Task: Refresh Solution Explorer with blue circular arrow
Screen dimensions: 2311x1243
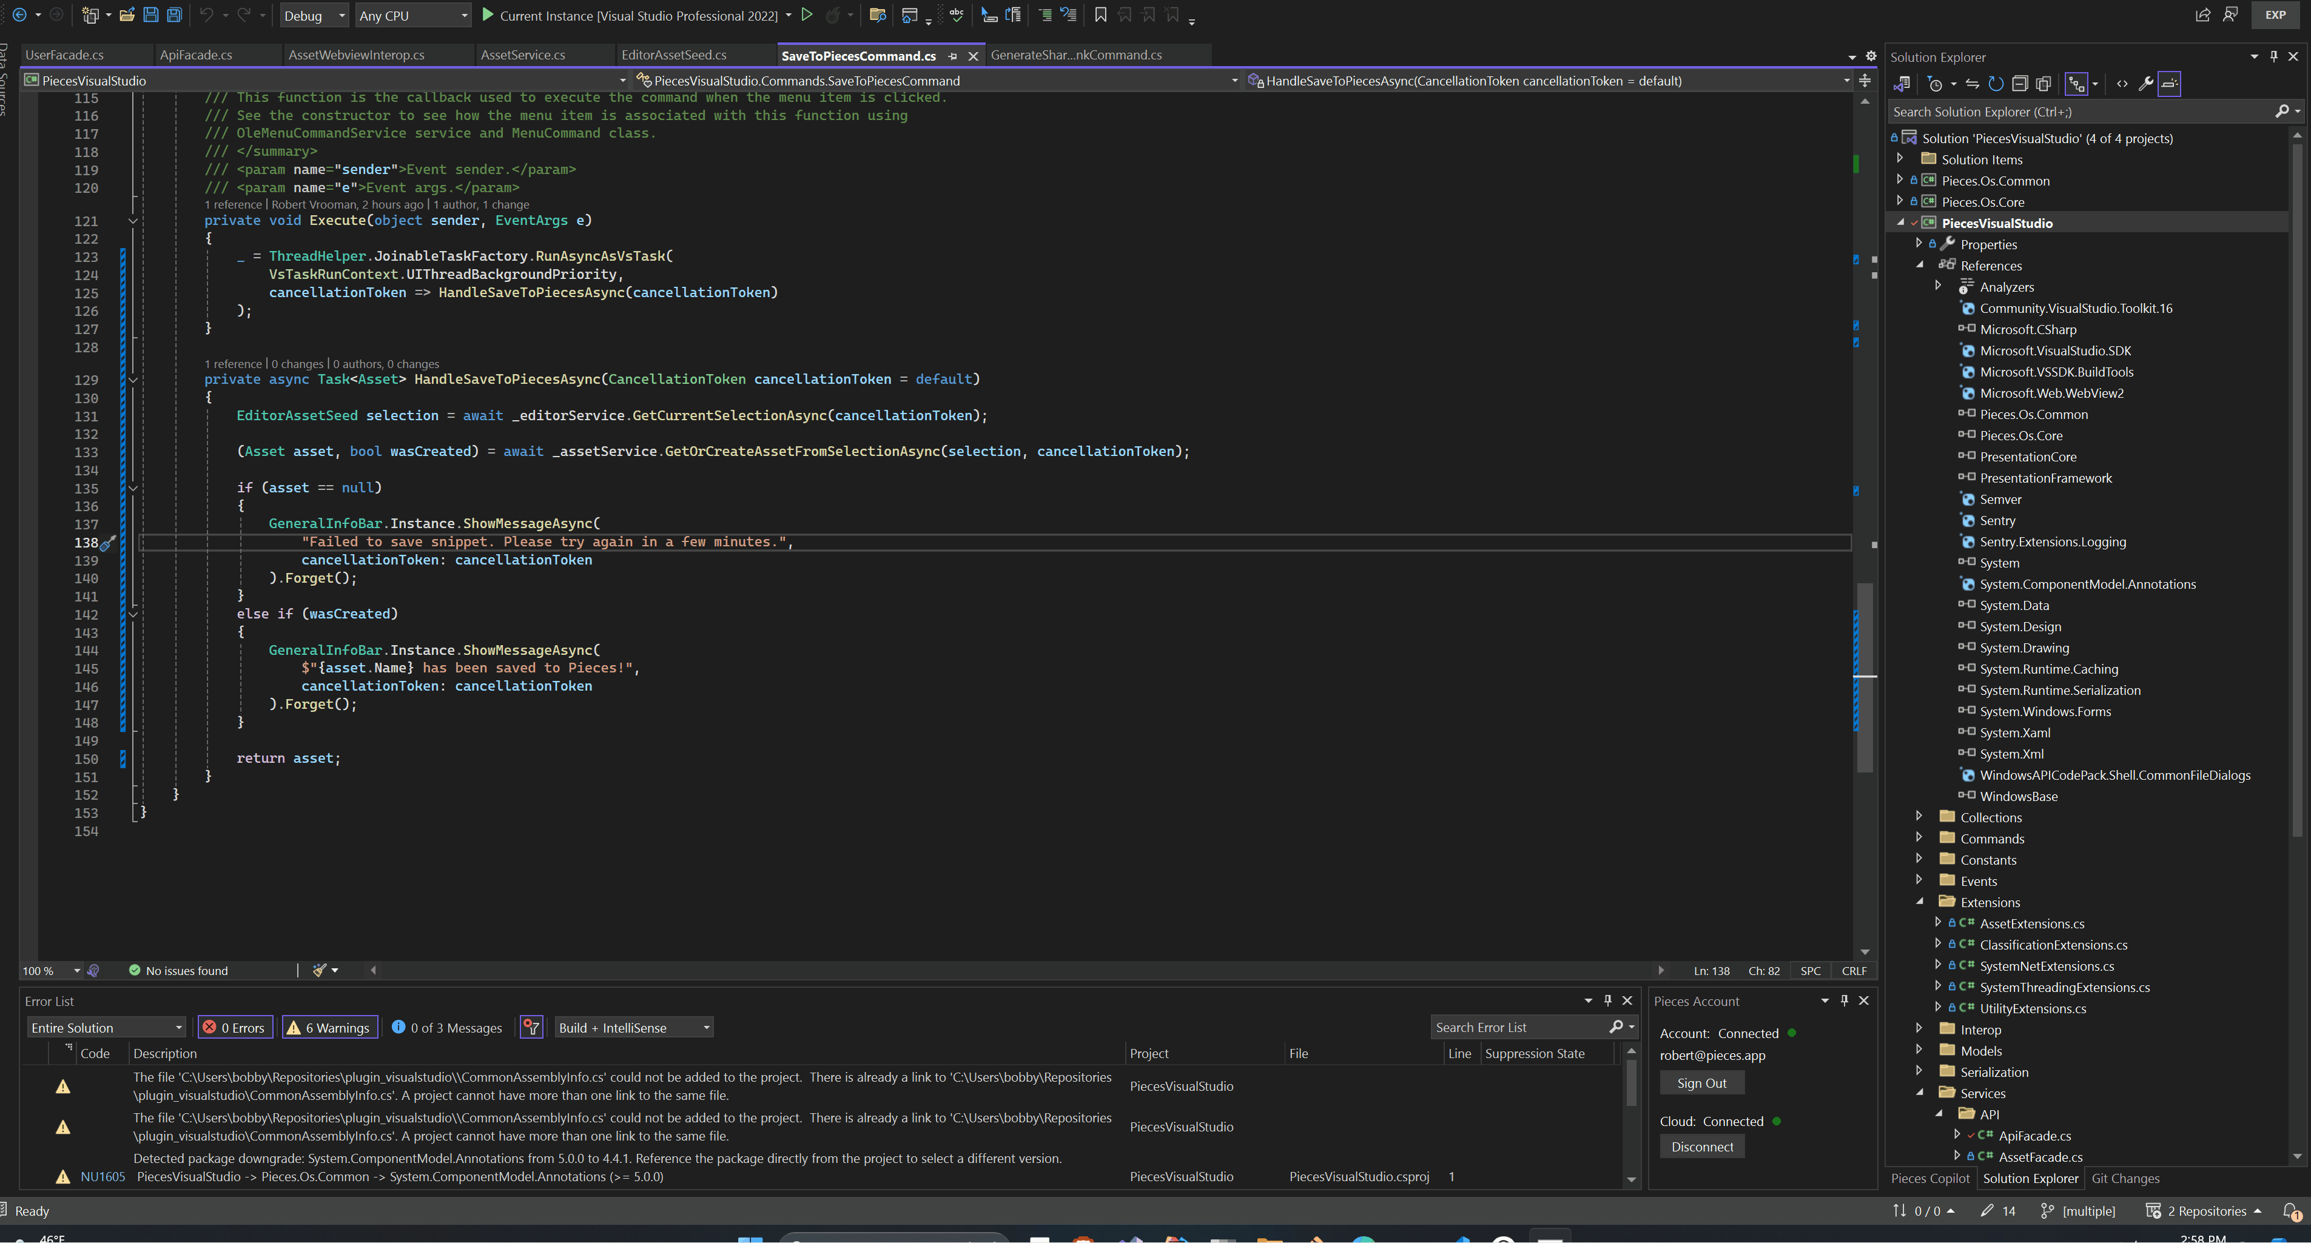Action: 1995,84
